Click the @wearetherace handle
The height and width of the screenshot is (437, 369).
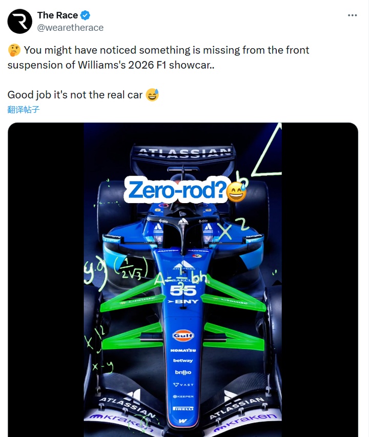tap(70, 28)
